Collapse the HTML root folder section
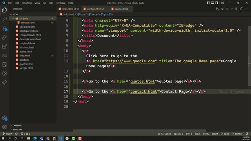The width and height of the screenshot is (251, 141). click(33, 14)
